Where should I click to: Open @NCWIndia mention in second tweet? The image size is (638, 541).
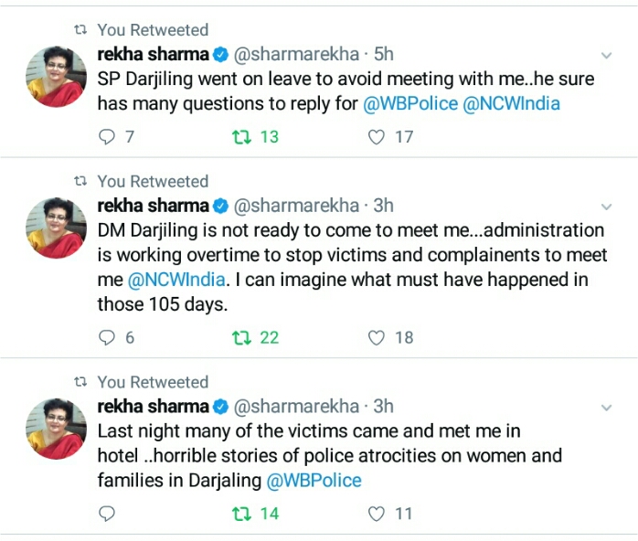[170, 279]
